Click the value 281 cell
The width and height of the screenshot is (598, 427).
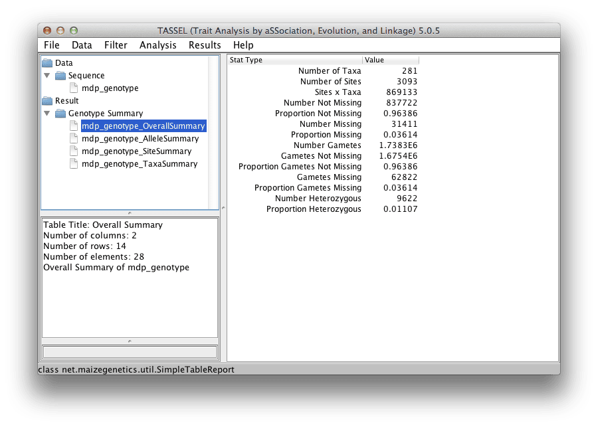[x=391, y=70]
